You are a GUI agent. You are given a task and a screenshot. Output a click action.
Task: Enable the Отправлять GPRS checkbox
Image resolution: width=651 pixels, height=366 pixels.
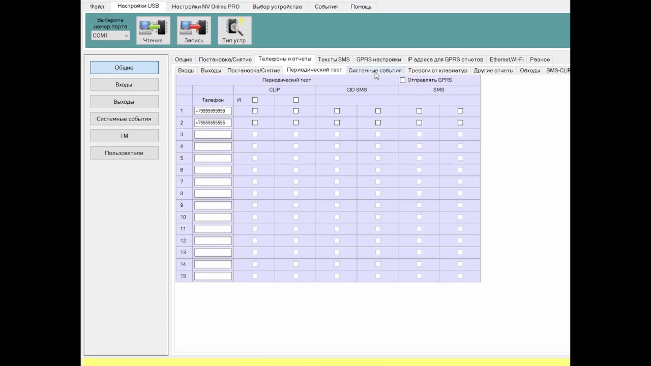coord(402,80)
